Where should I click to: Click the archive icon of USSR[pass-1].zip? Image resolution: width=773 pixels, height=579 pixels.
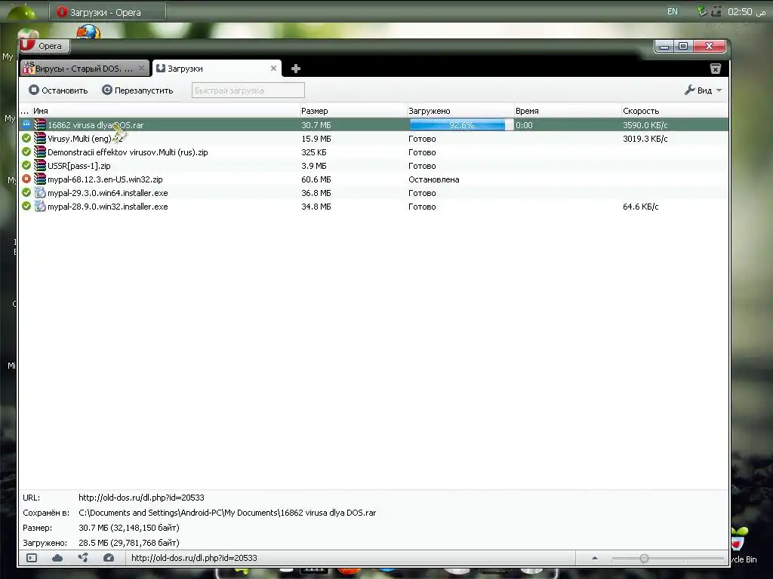tap(40, 166)
